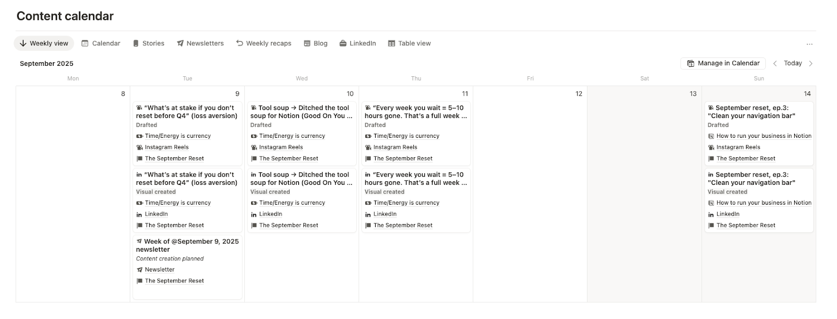Click the Calendar tab's calendar icon
This screenshot has height=319, width=837.
pyautogui.click(x=85, y=44)
